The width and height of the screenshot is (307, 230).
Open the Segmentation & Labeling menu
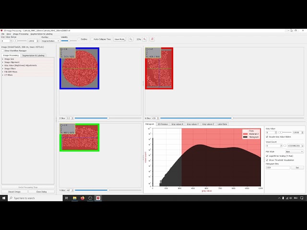[41, 34]
